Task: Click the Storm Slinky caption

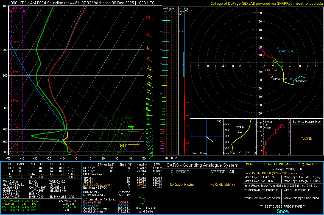Action: pos(199,153)
